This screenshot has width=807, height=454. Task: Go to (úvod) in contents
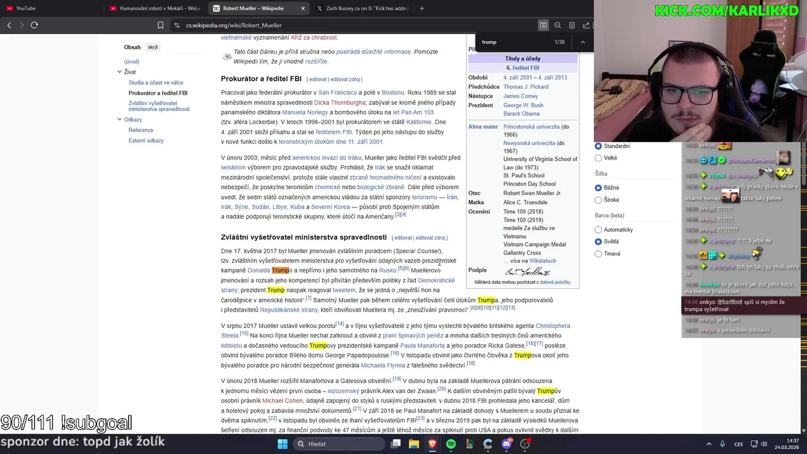132,62
